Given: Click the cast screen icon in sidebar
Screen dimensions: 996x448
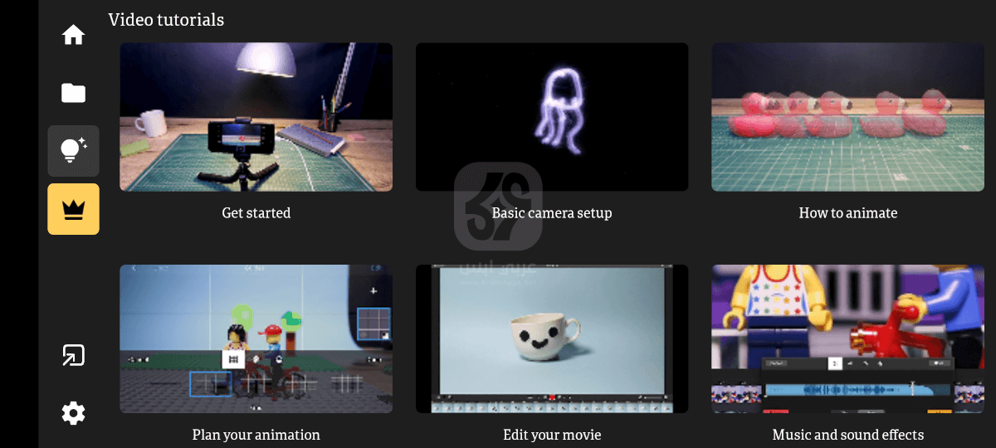Looking at the screenshot, I should coord(73,355).
